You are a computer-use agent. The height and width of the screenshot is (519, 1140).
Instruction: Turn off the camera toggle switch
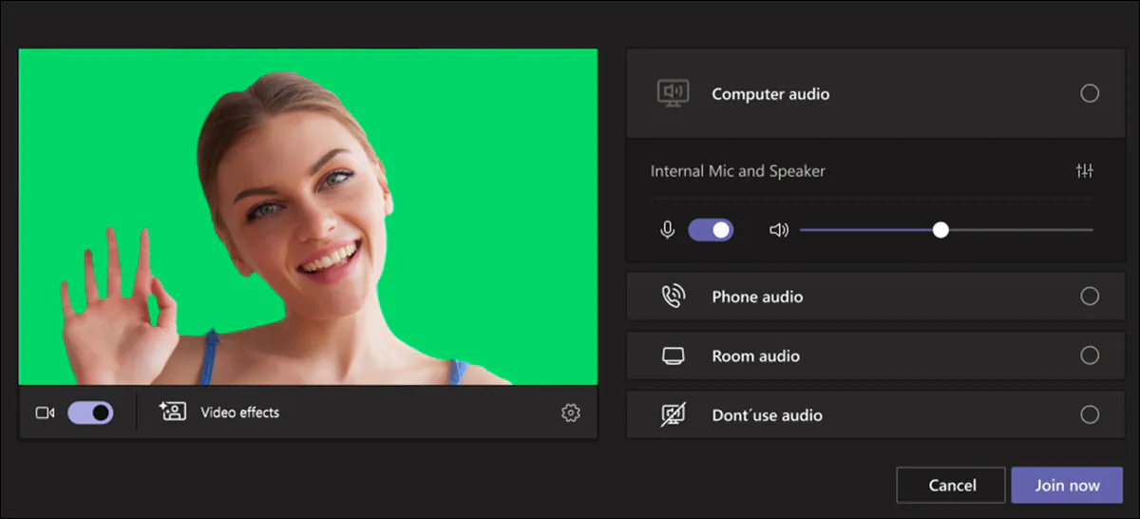90,413
